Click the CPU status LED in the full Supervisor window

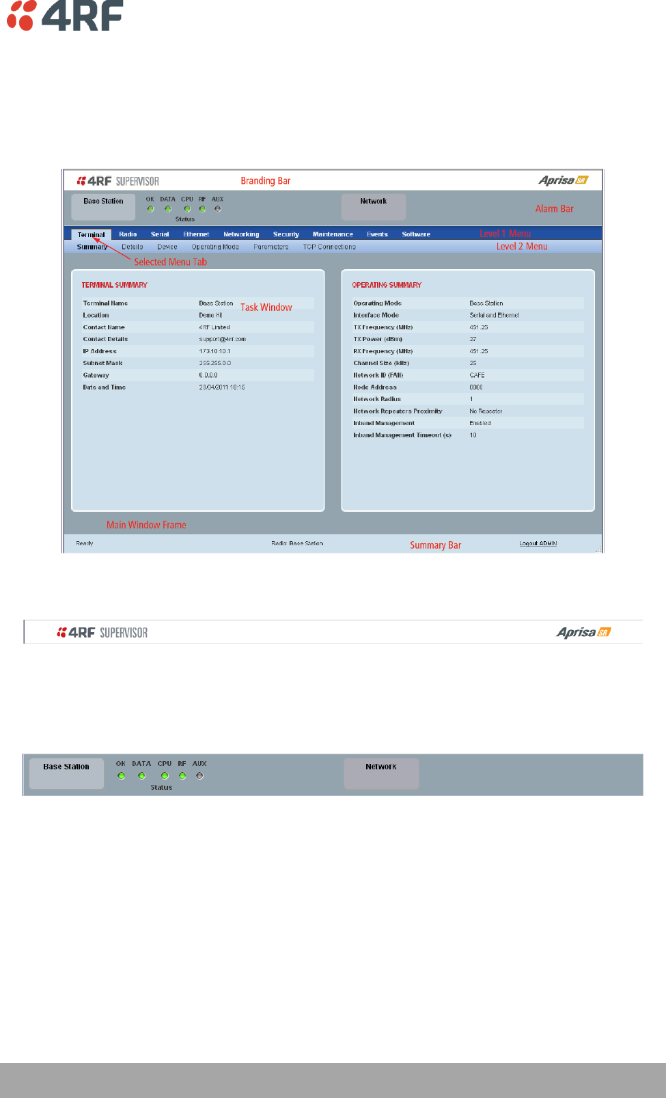click(186, 209)
